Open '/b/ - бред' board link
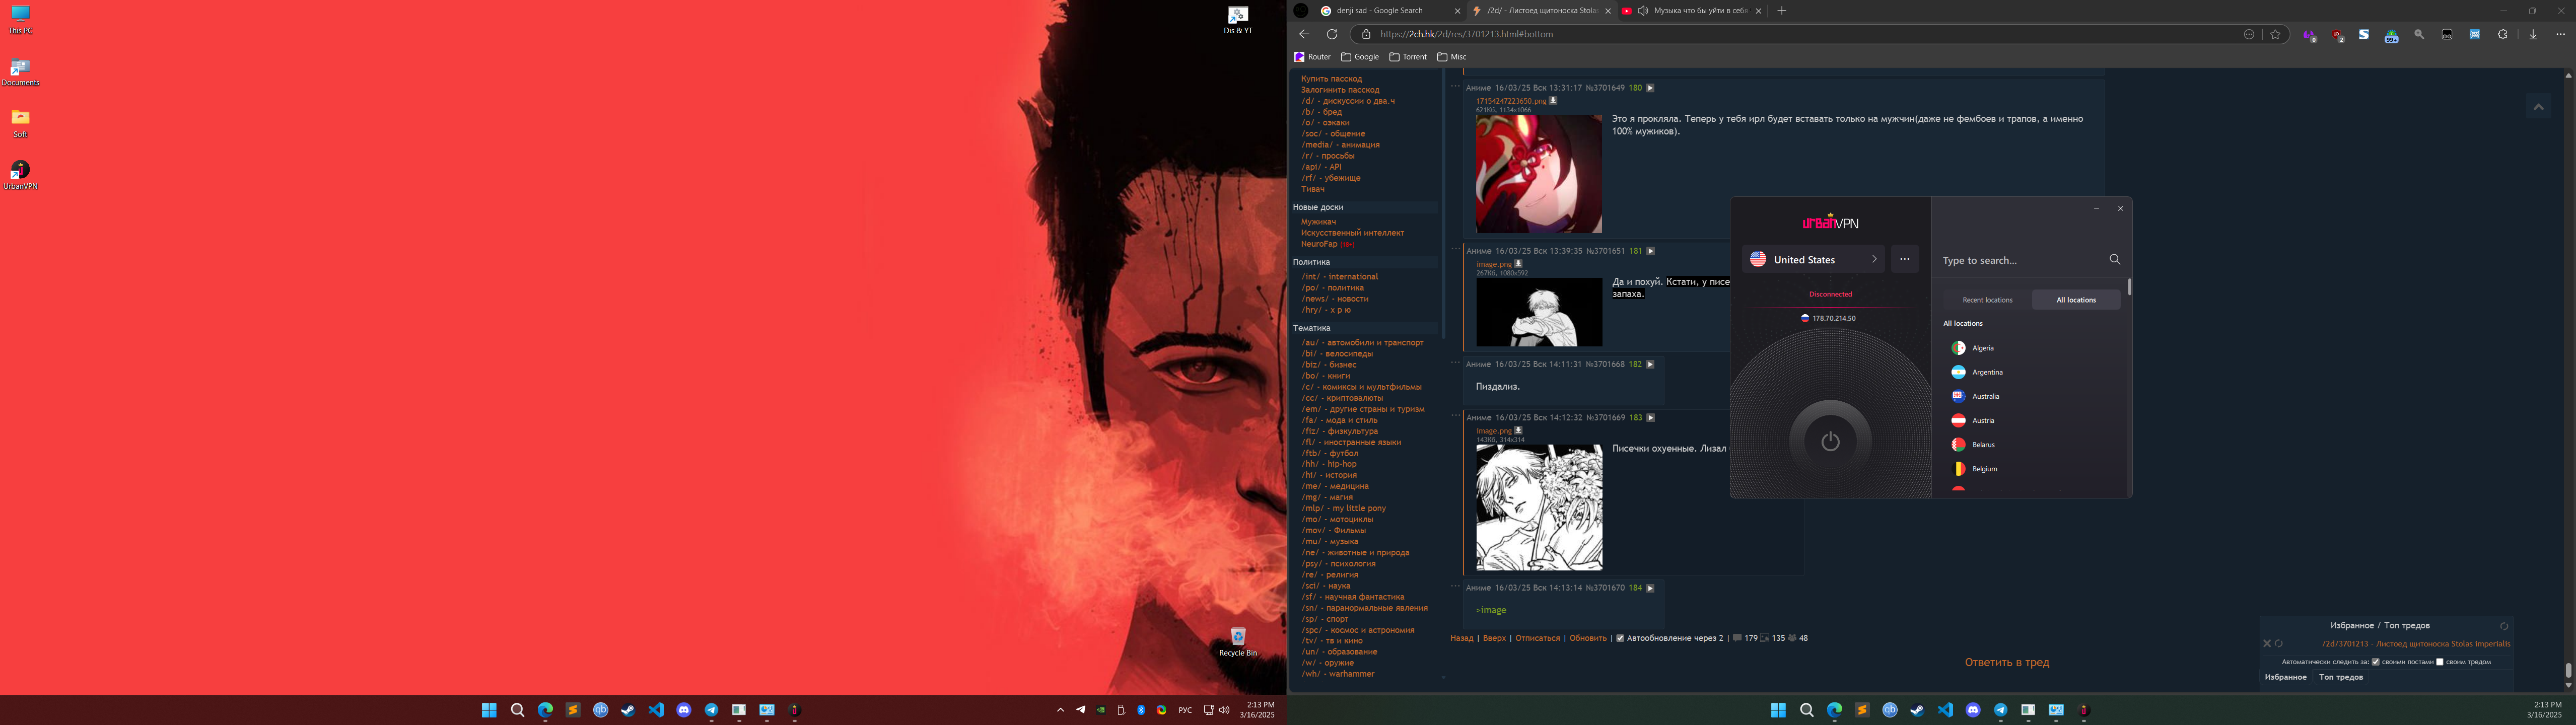The height and width of the screenshot is (725, 2576). (1321, 112)
